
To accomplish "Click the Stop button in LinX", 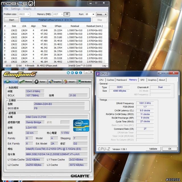I will pyautogui.click(x=100, y=20).
